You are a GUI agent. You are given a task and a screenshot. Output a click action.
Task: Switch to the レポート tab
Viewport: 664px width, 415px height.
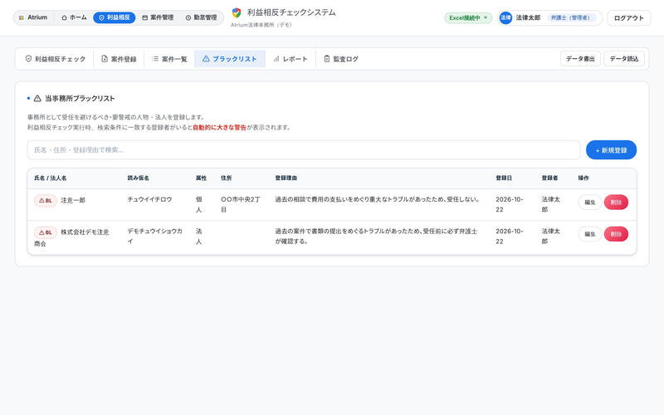pos(290,59)
